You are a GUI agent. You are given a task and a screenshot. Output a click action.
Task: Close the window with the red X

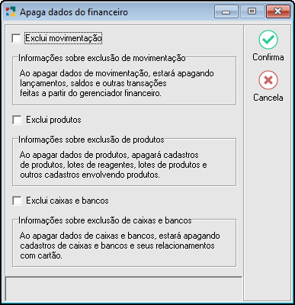[278, 11]
